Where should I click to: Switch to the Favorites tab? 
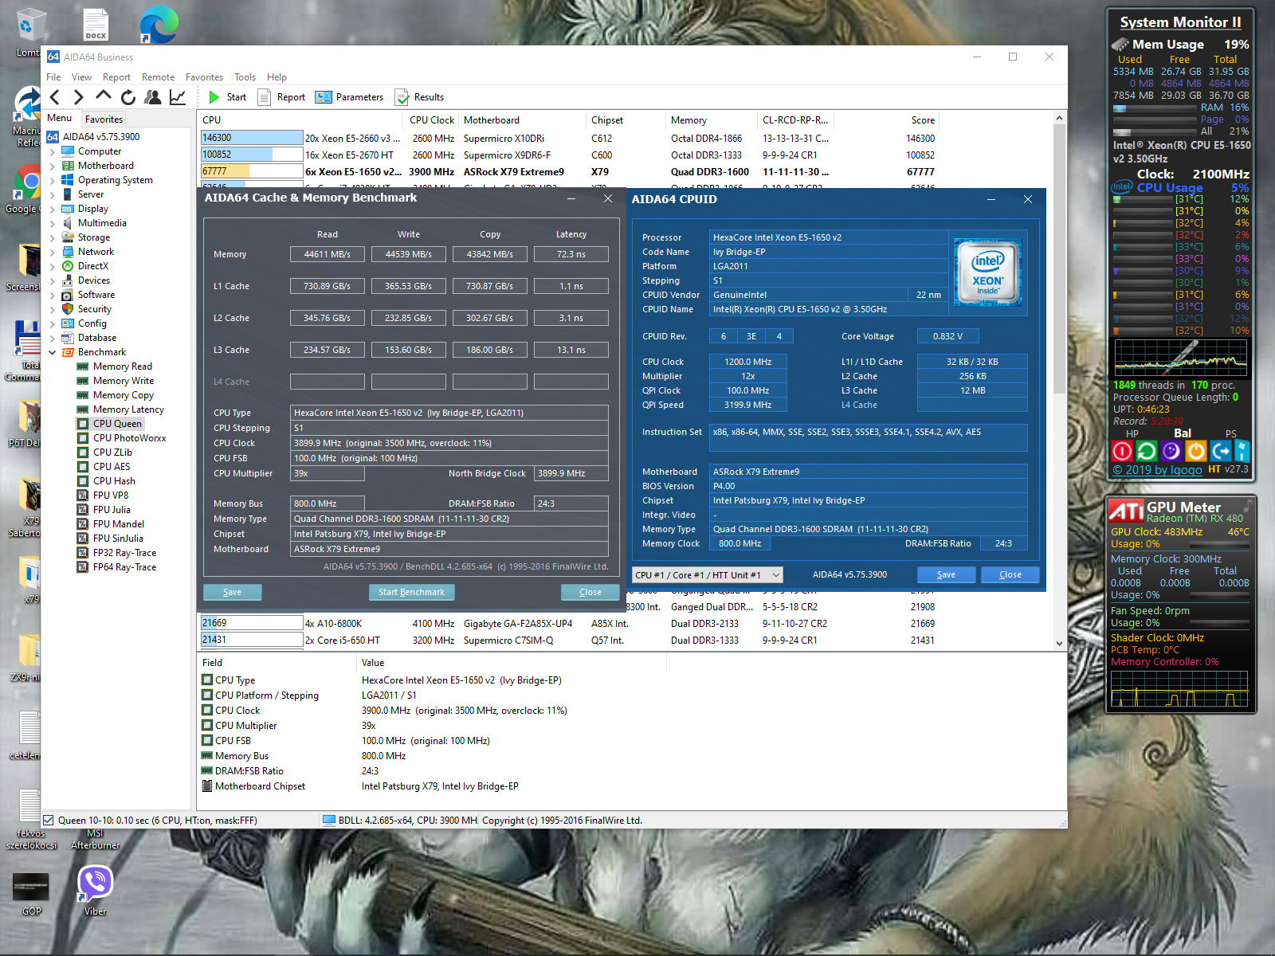pos(104,119)
